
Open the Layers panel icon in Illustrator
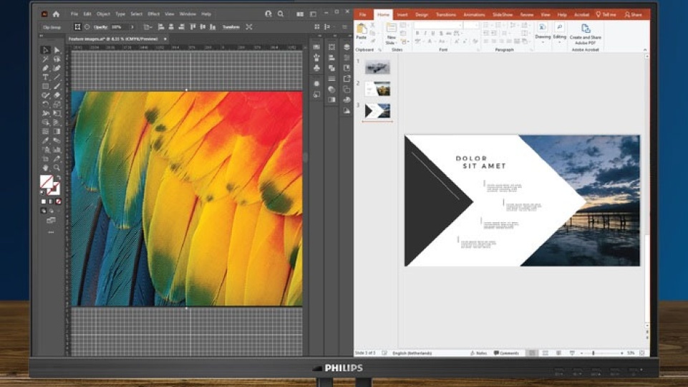(x=347, y=47)
